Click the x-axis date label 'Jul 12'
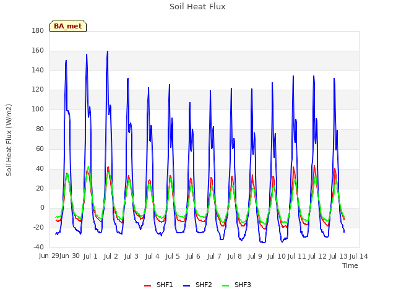Screen dimensions: 396x297 pos(317,256)
